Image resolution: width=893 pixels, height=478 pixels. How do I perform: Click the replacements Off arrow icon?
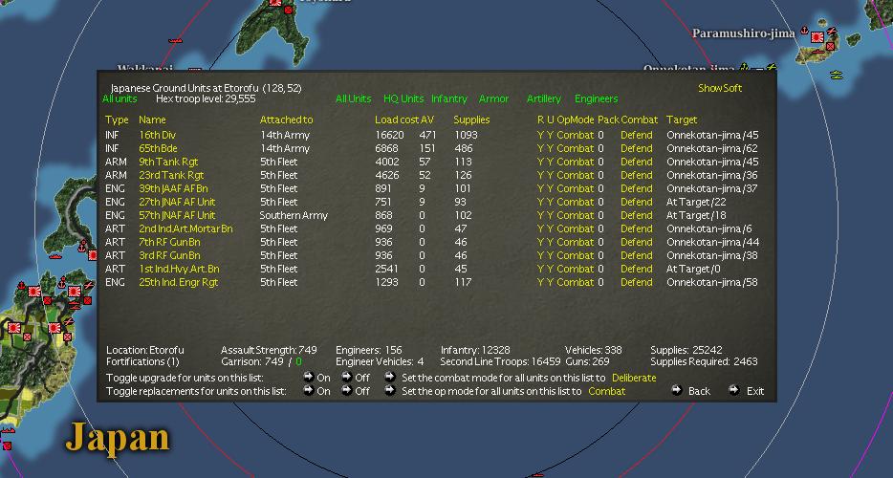click(346, 390)
